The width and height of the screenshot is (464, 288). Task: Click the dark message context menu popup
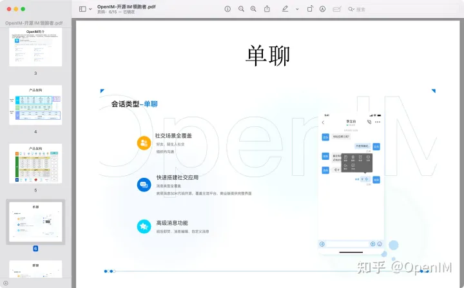pos(356,162)
